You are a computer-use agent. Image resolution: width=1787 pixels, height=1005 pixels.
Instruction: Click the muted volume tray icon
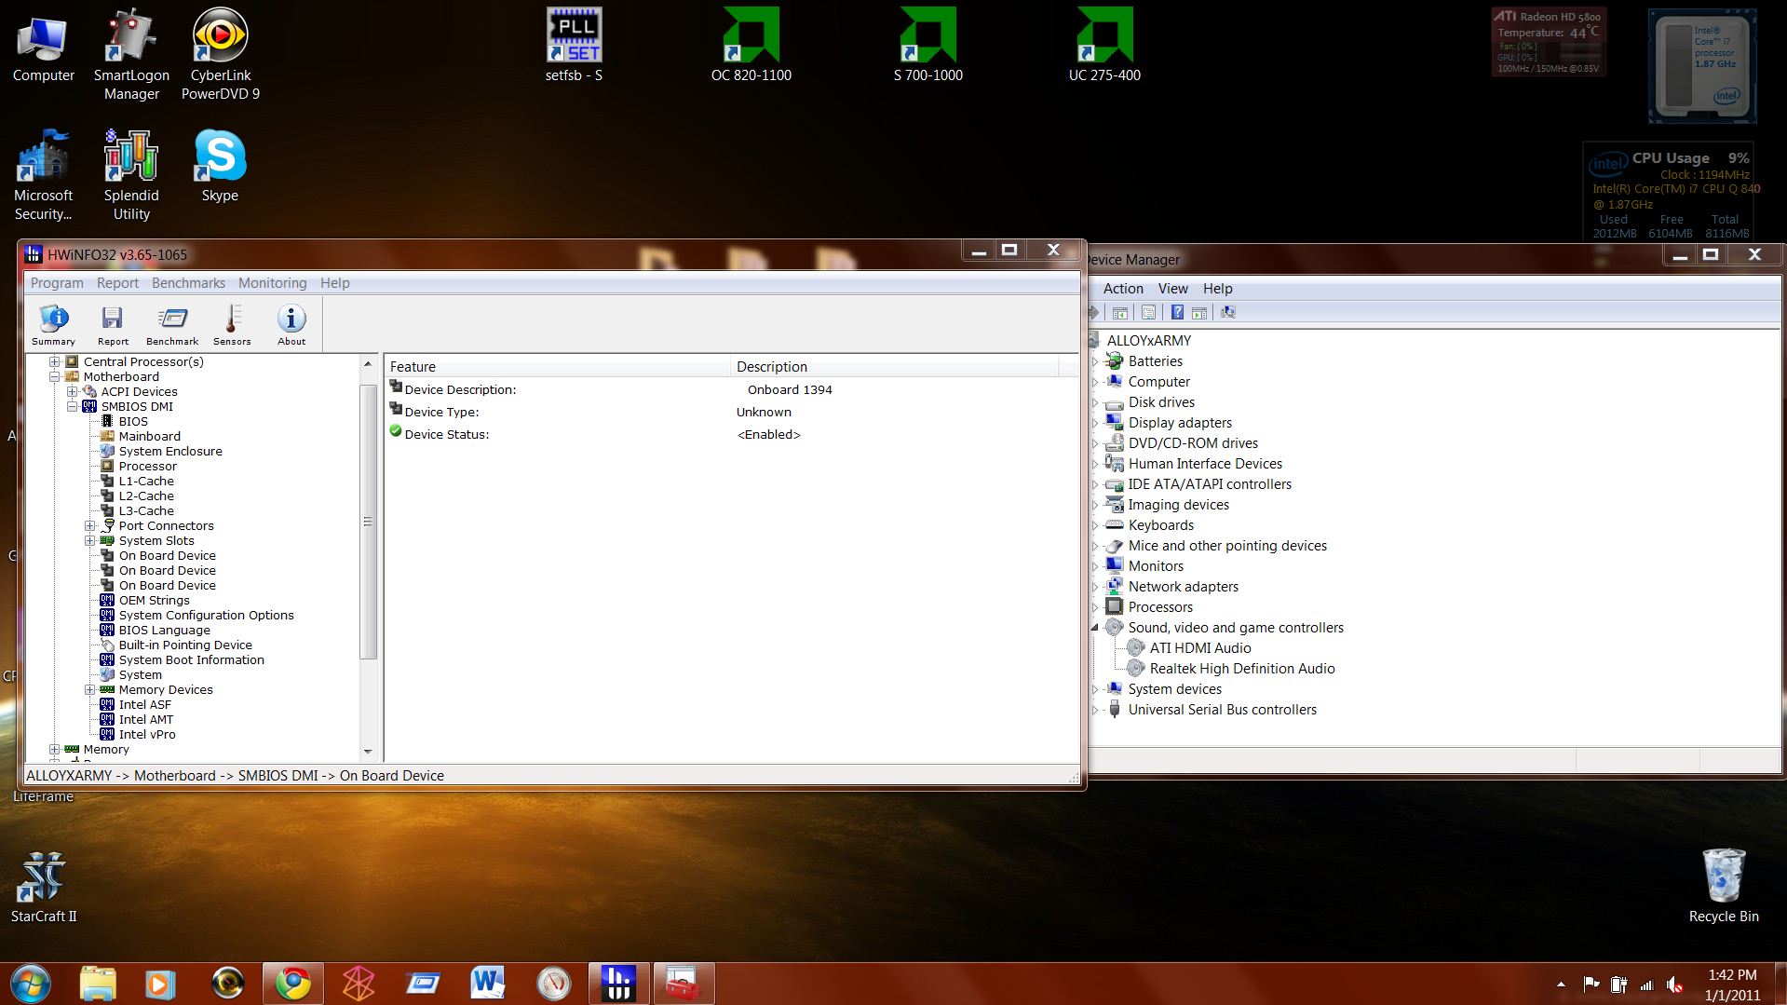point(1674,985)
